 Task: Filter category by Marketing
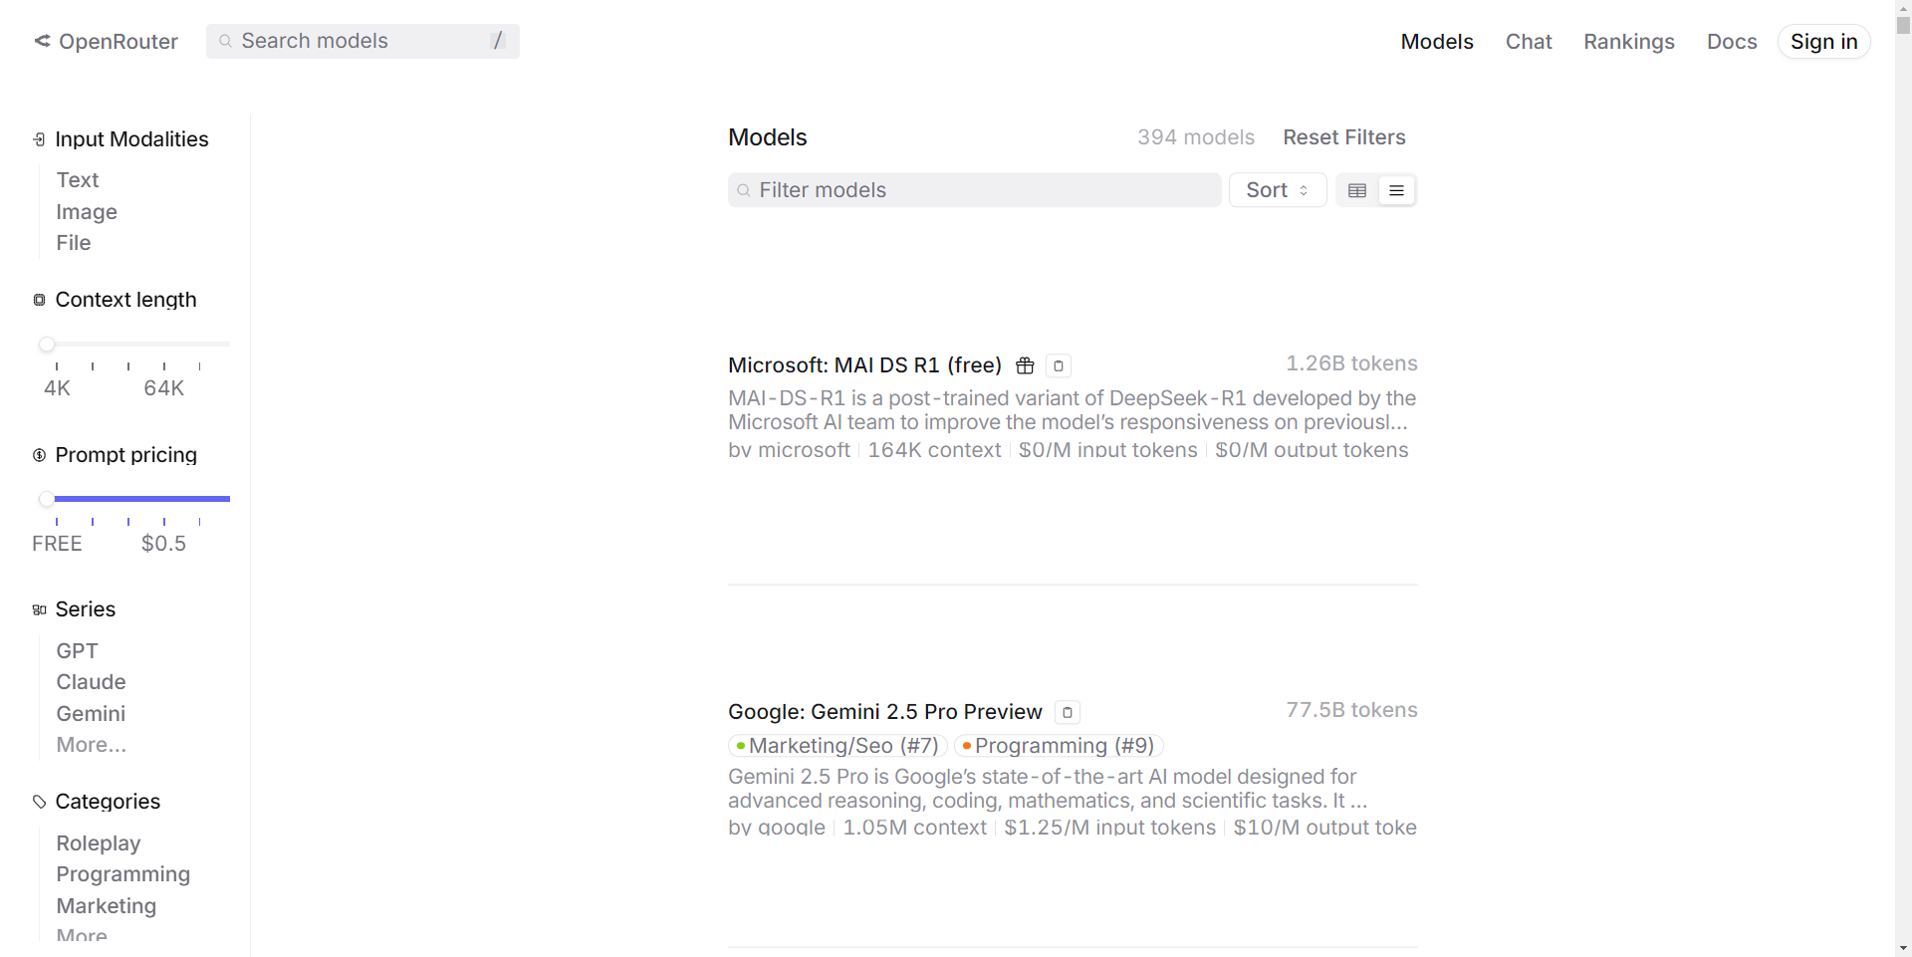pos(106,906)
